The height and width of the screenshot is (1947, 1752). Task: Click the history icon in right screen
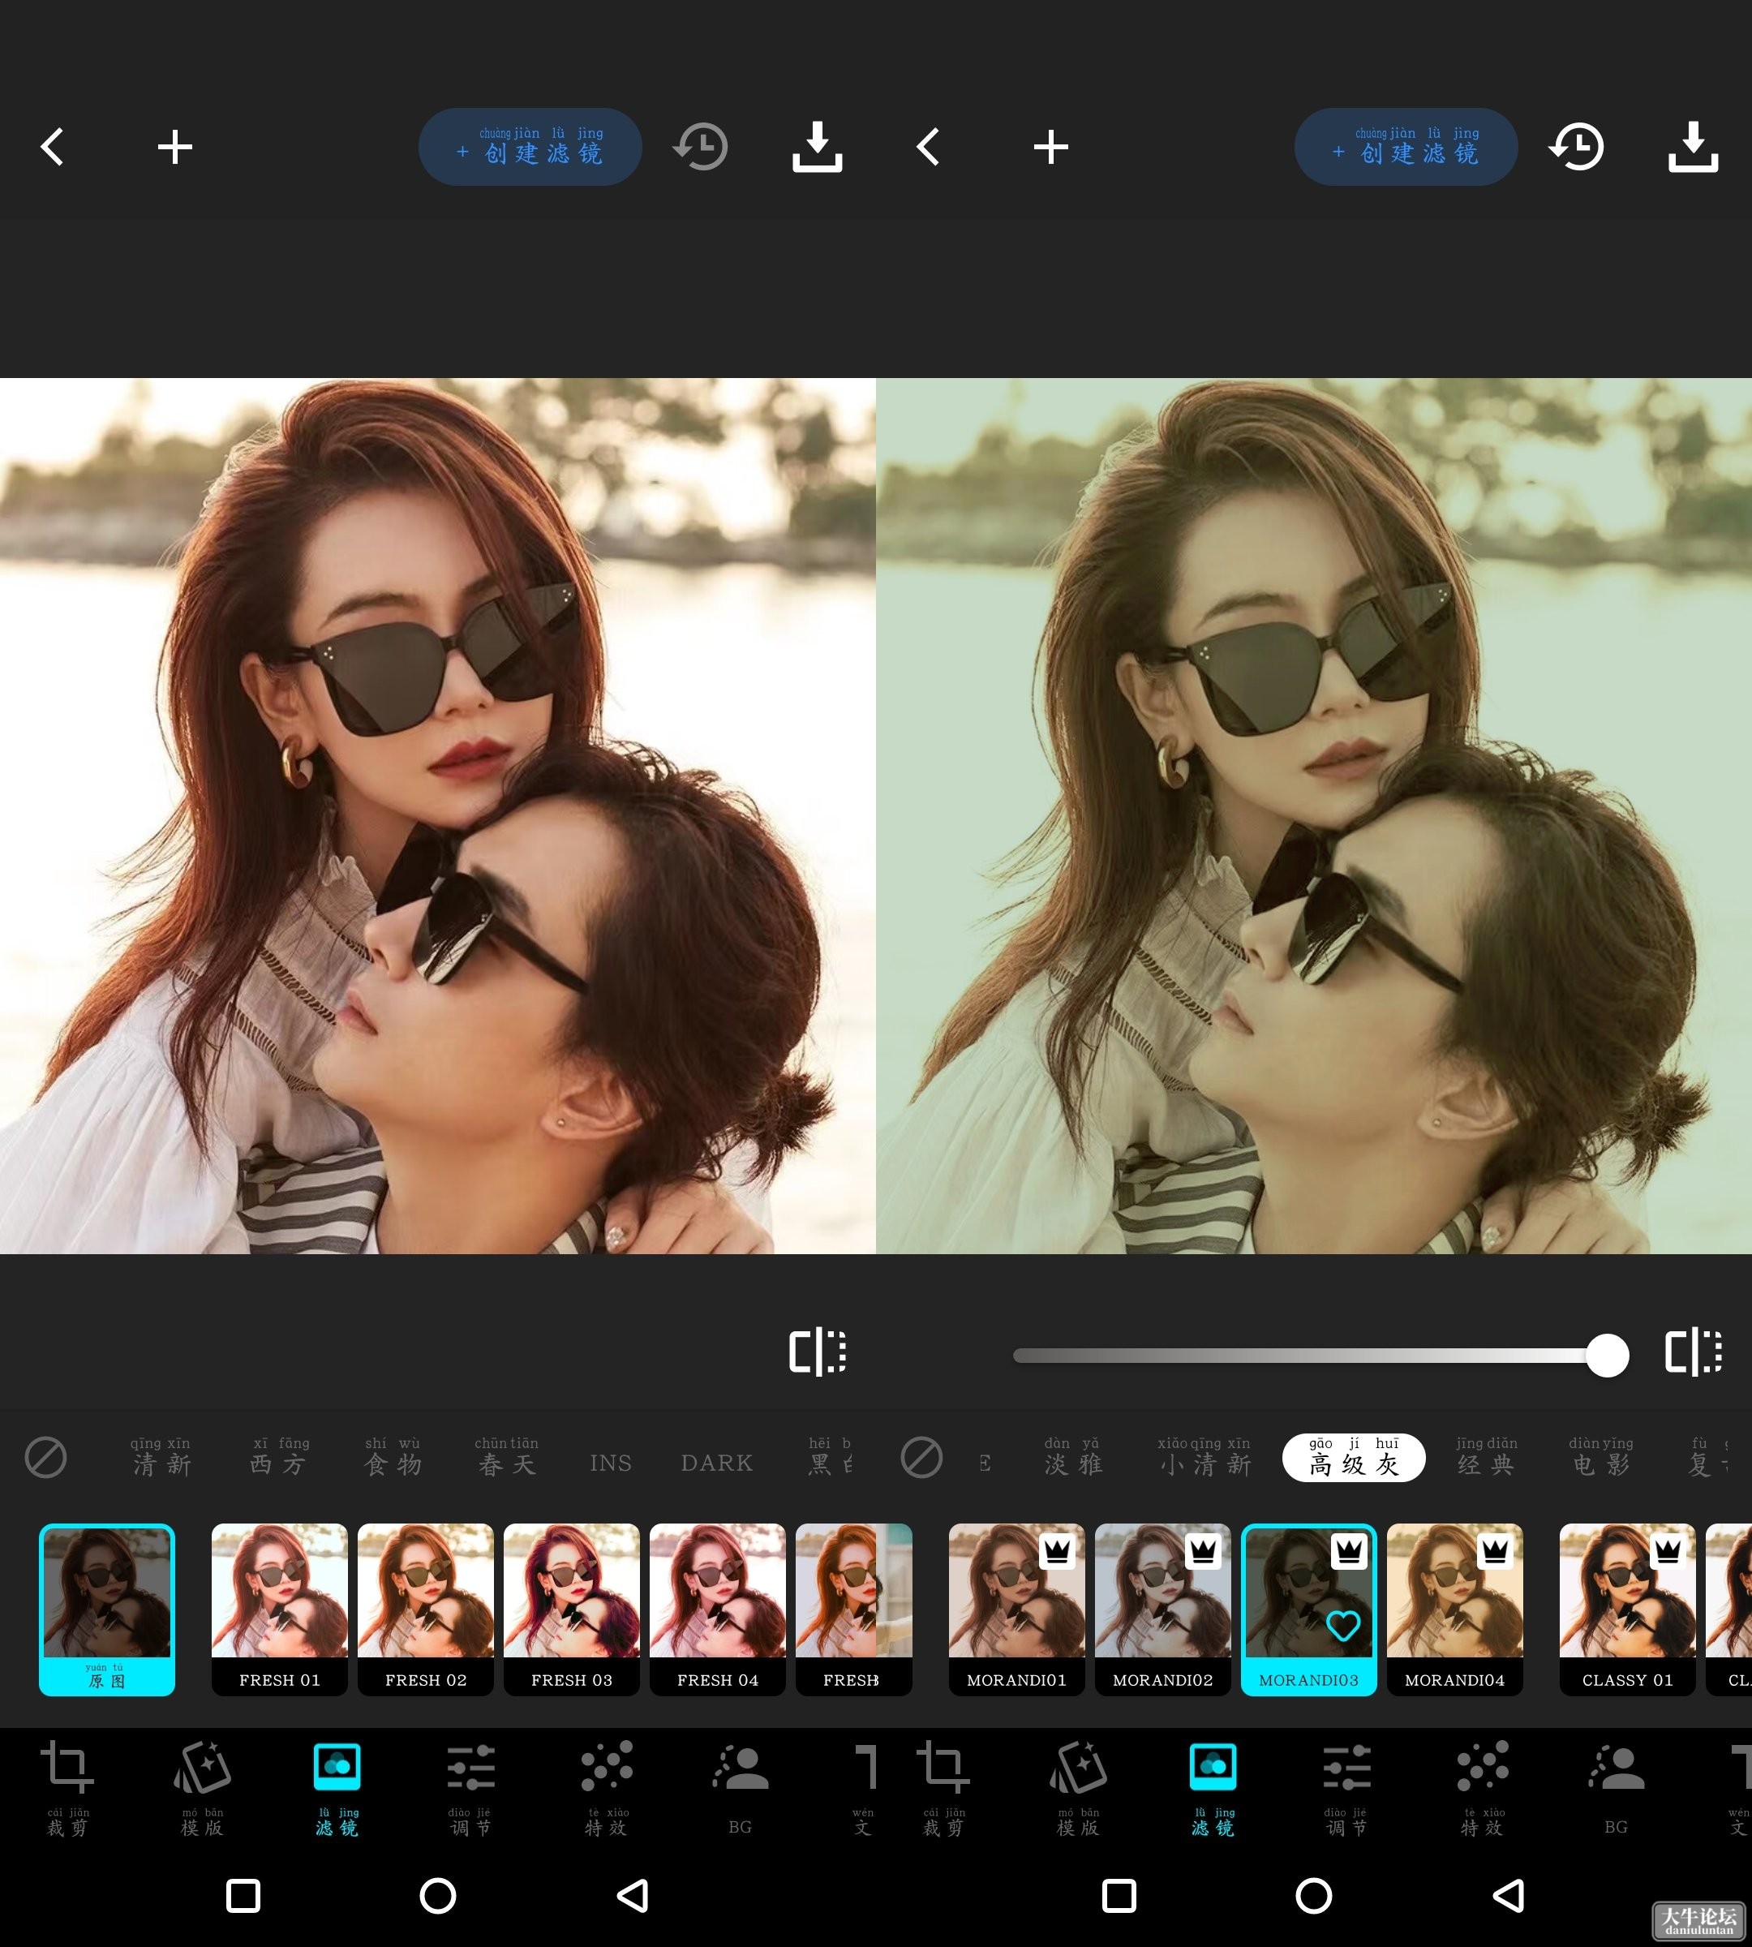1576,148
